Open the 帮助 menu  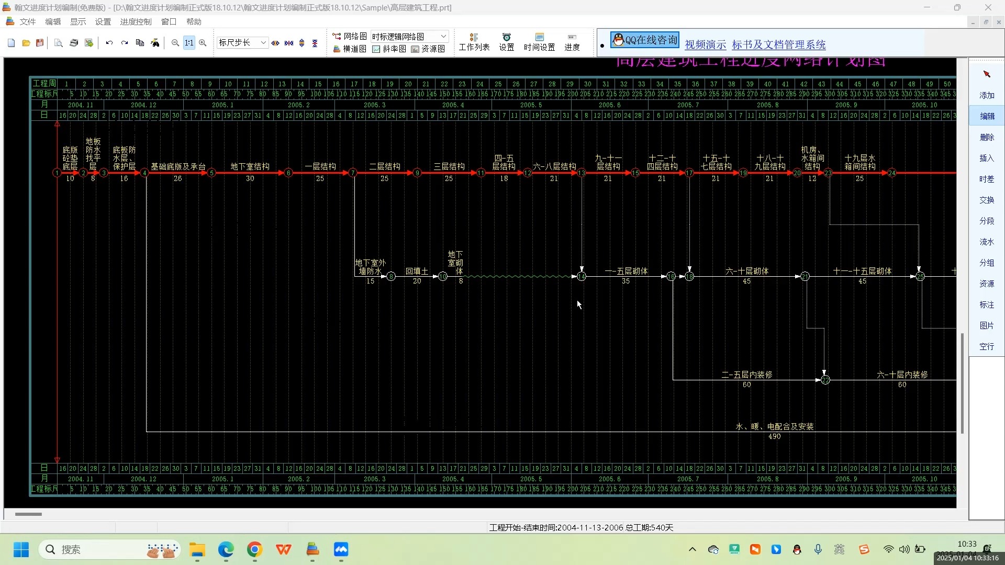194,21
